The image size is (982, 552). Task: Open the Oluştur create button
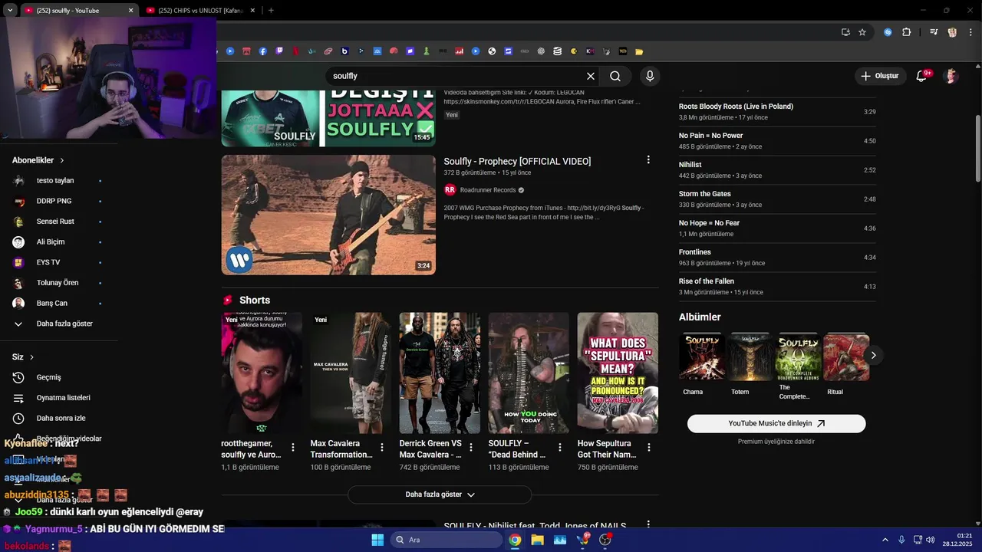coord(880,76)
